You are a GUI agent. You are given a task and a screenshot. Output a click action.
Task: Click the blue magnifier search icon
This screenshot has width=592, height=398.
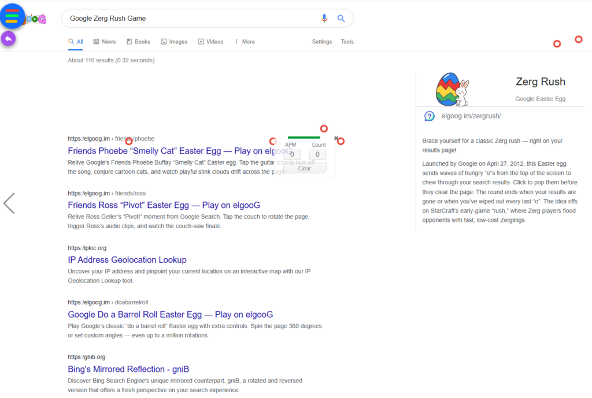click(341, 18)
